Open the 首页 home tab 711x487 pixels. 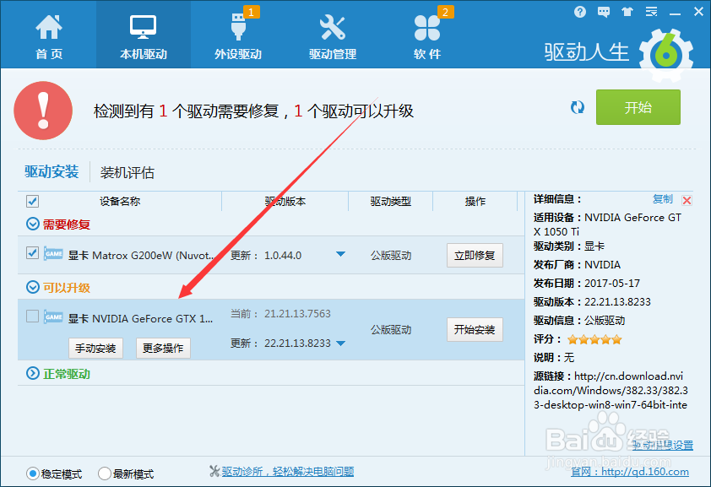(x=49, y=36)
